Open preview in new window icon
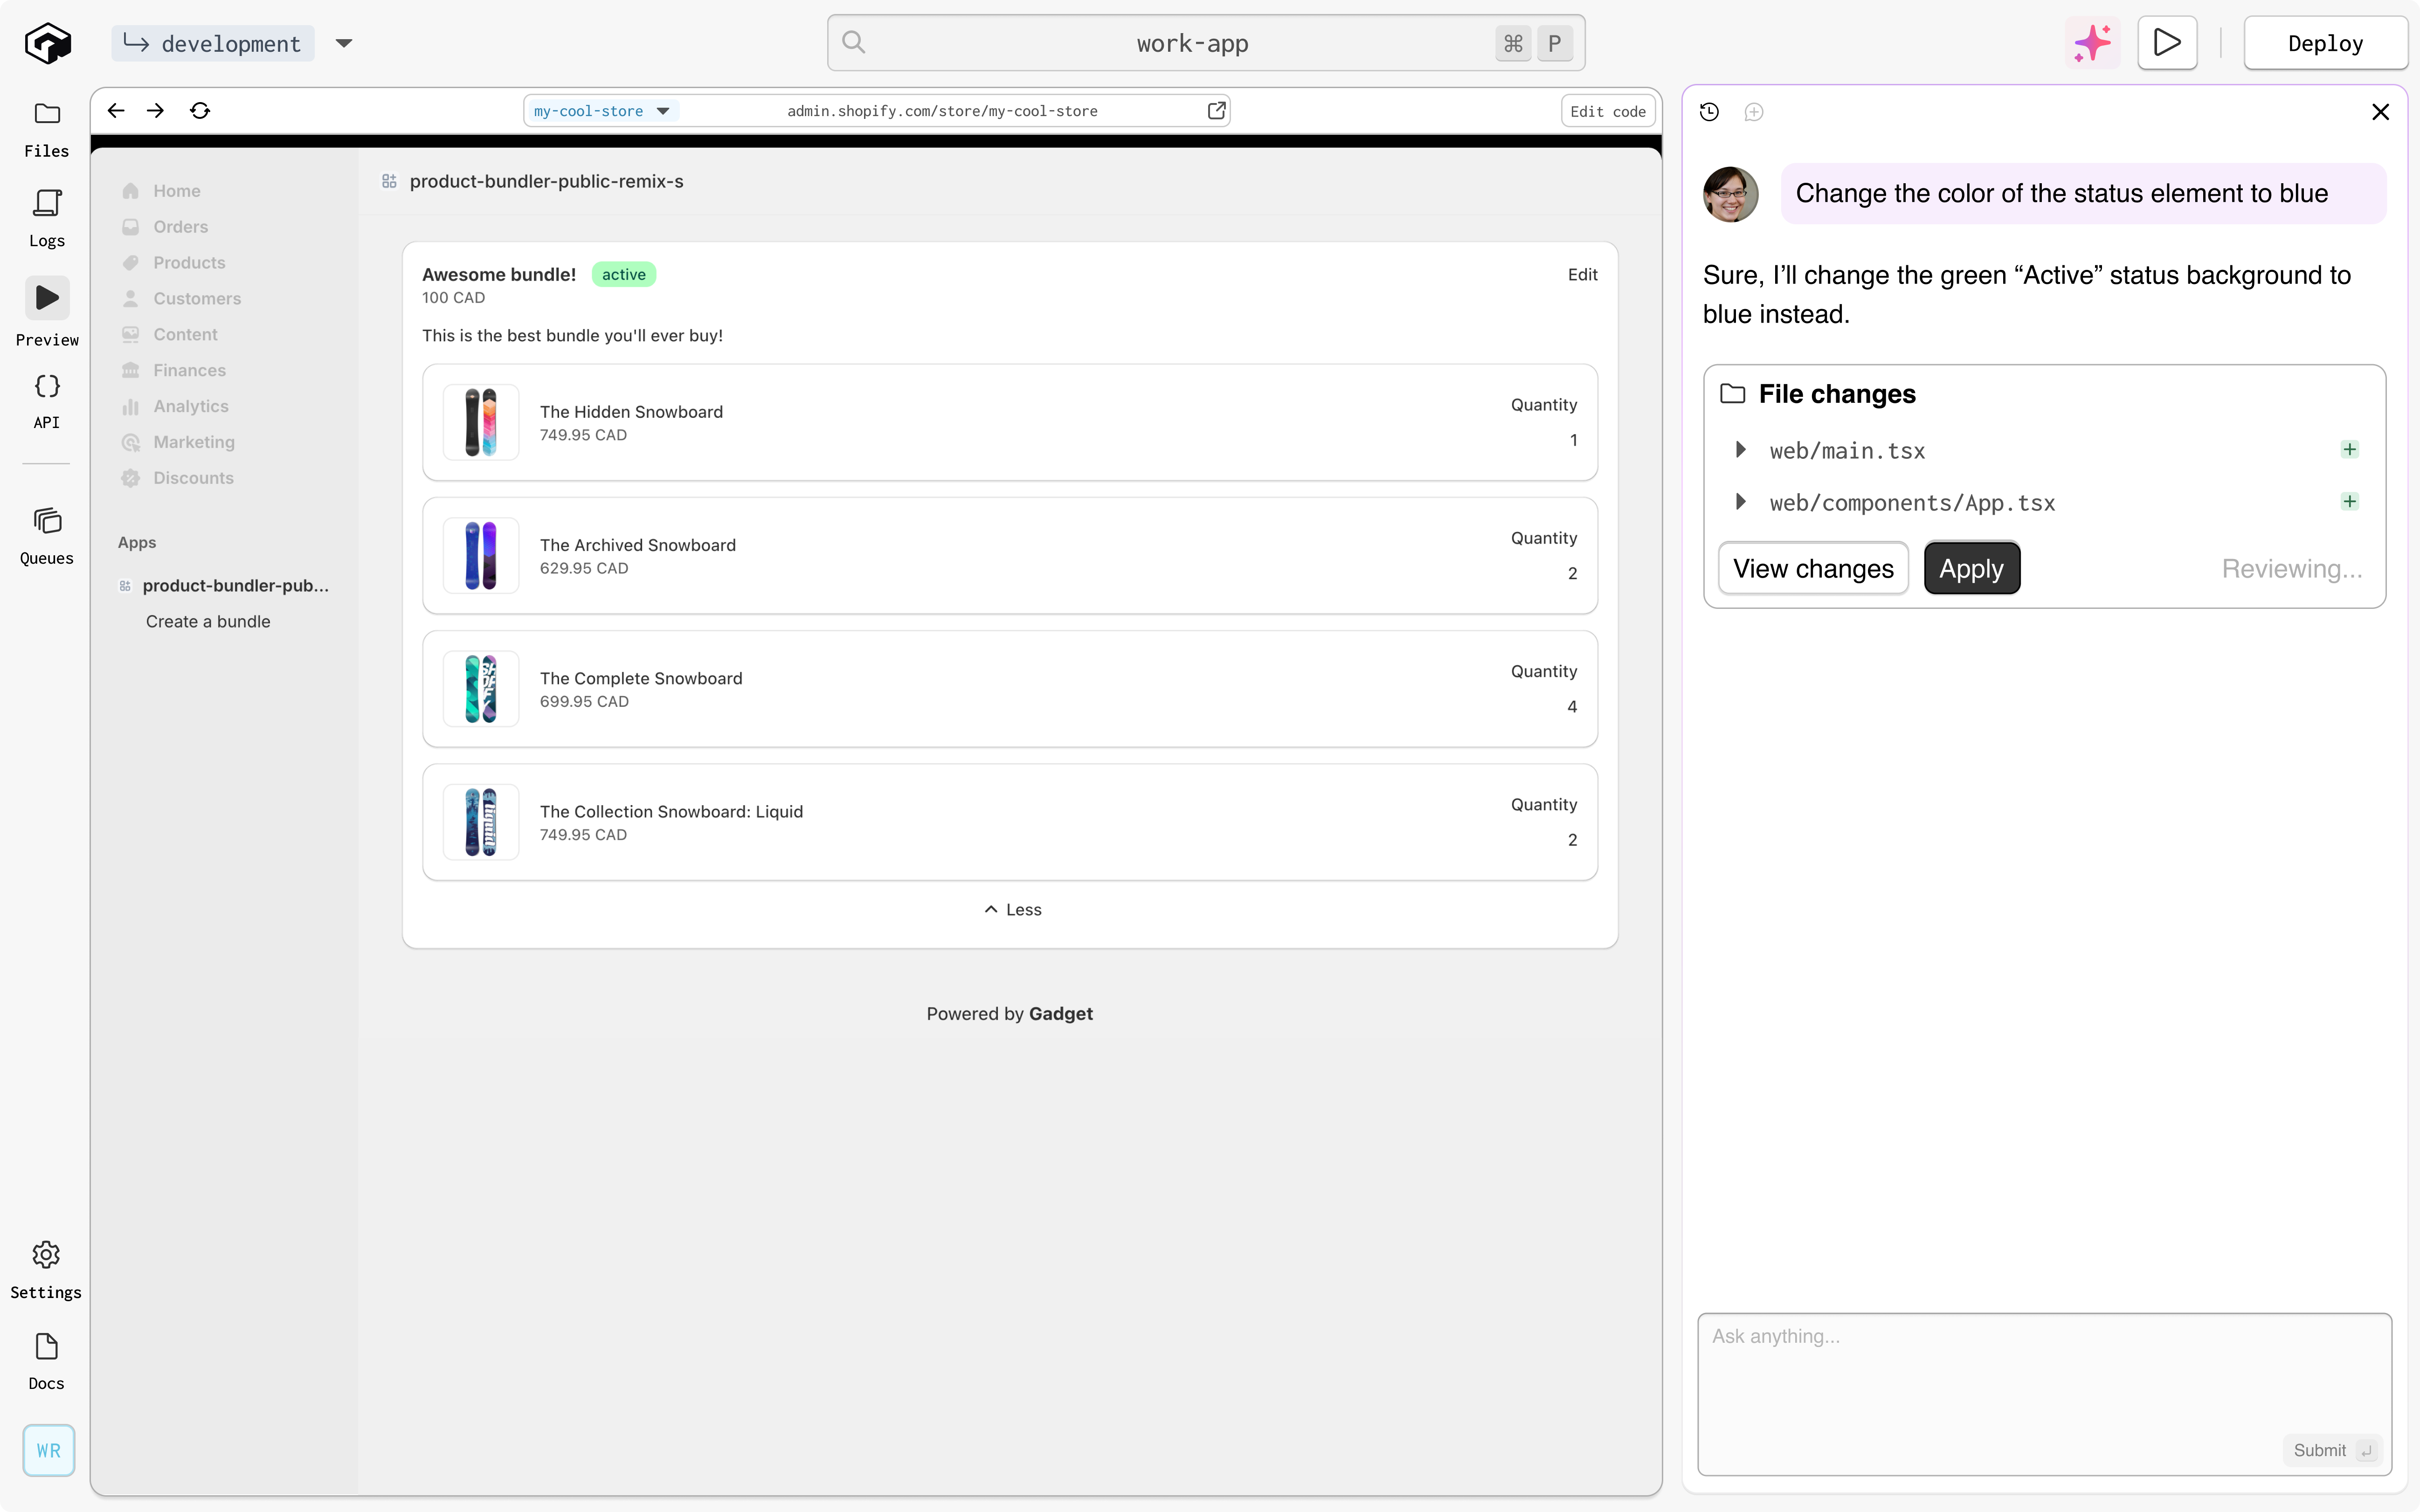The height and width of the screenshot is (1512, 2420). 1216,111
